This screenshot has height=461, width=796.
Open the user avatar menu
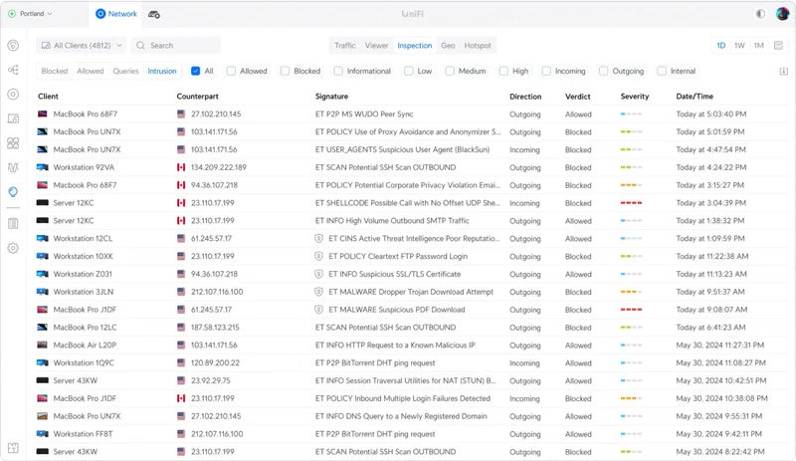(x=782, y=14)
